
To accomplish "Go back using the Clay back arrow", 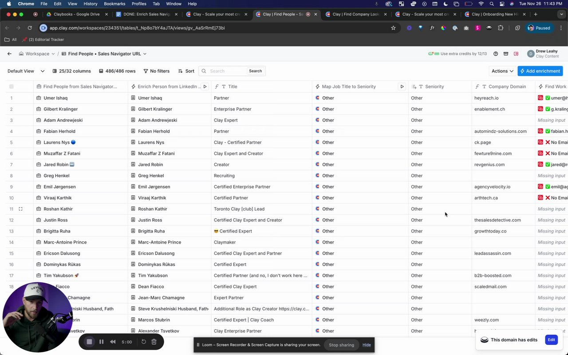I will [x=9, y=54].
